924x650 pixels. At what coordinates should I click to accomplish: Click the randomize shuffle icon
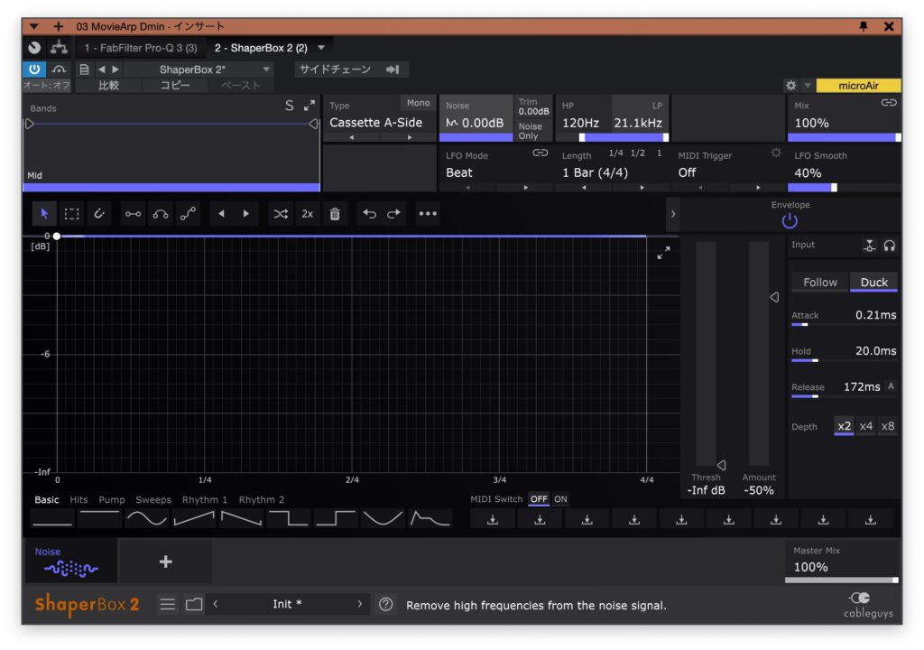point(281,214)
